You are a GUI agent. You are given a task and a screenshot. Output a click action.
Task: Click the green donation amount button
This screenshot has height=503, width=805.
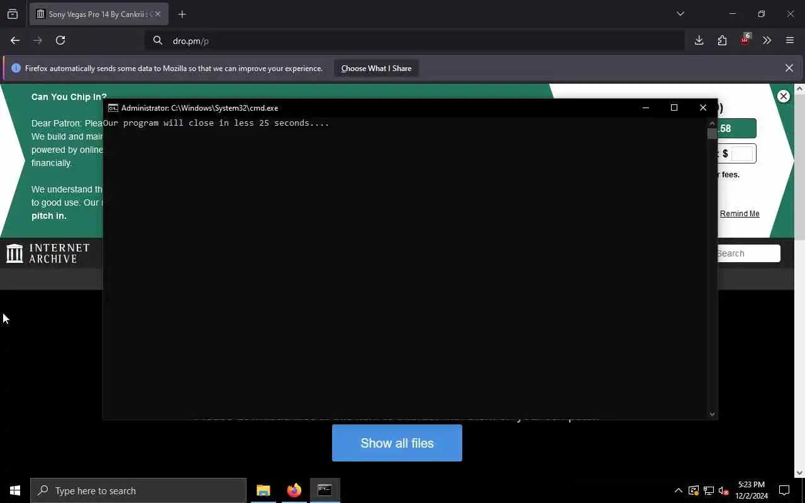tap(736, 128)
